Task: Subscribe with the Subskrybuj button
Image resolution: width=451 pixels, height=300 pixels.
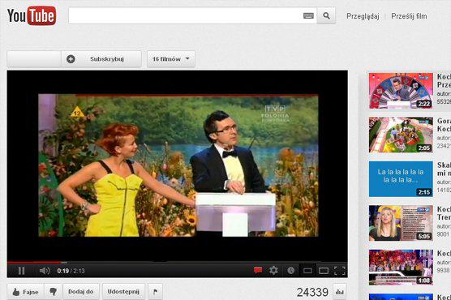Action: [101, 59]
